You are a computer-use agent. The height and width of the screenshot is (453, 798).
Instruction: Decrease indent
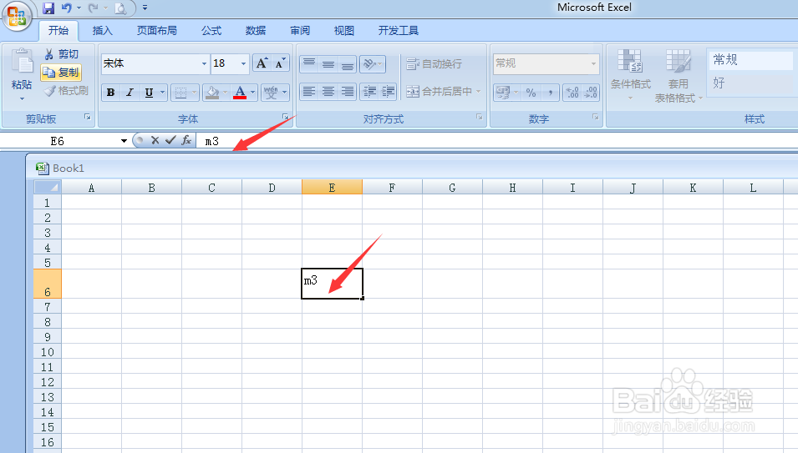point(369,92)
